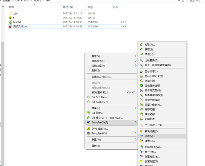Screen dimensions: 205x166
Task: Sort by the 修改日期 column header
Action: (x=74, y=7)
